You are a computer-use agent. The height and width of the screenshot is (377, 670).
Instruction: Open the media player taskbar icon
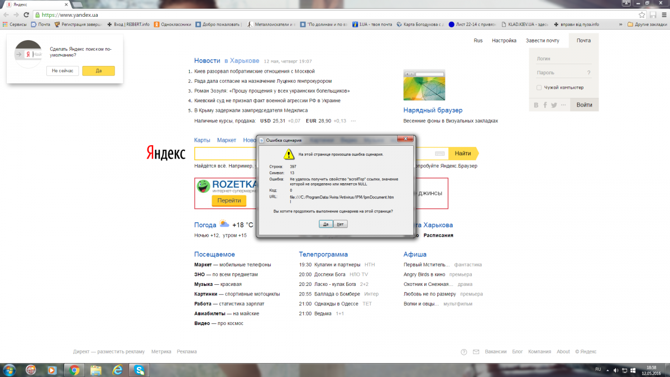click(x=52, y=370)
